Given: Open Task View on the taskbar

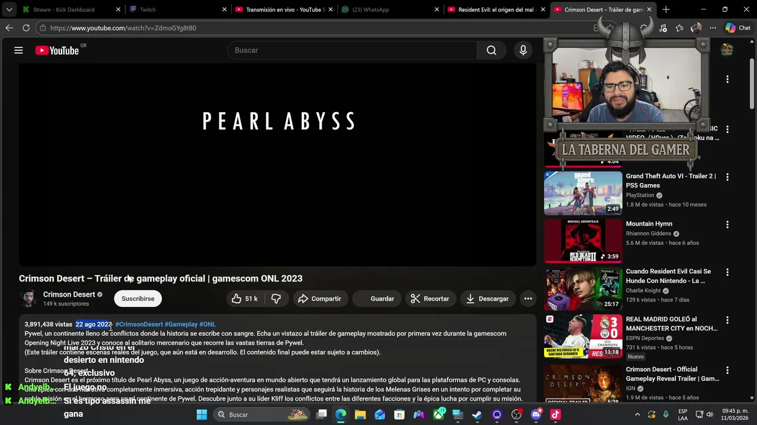Looking at the screenshot, I should point(321,414).
